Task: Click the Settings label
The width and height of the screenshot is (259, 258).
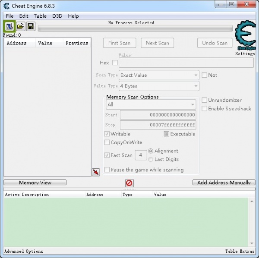Action: tap(245, 53)
